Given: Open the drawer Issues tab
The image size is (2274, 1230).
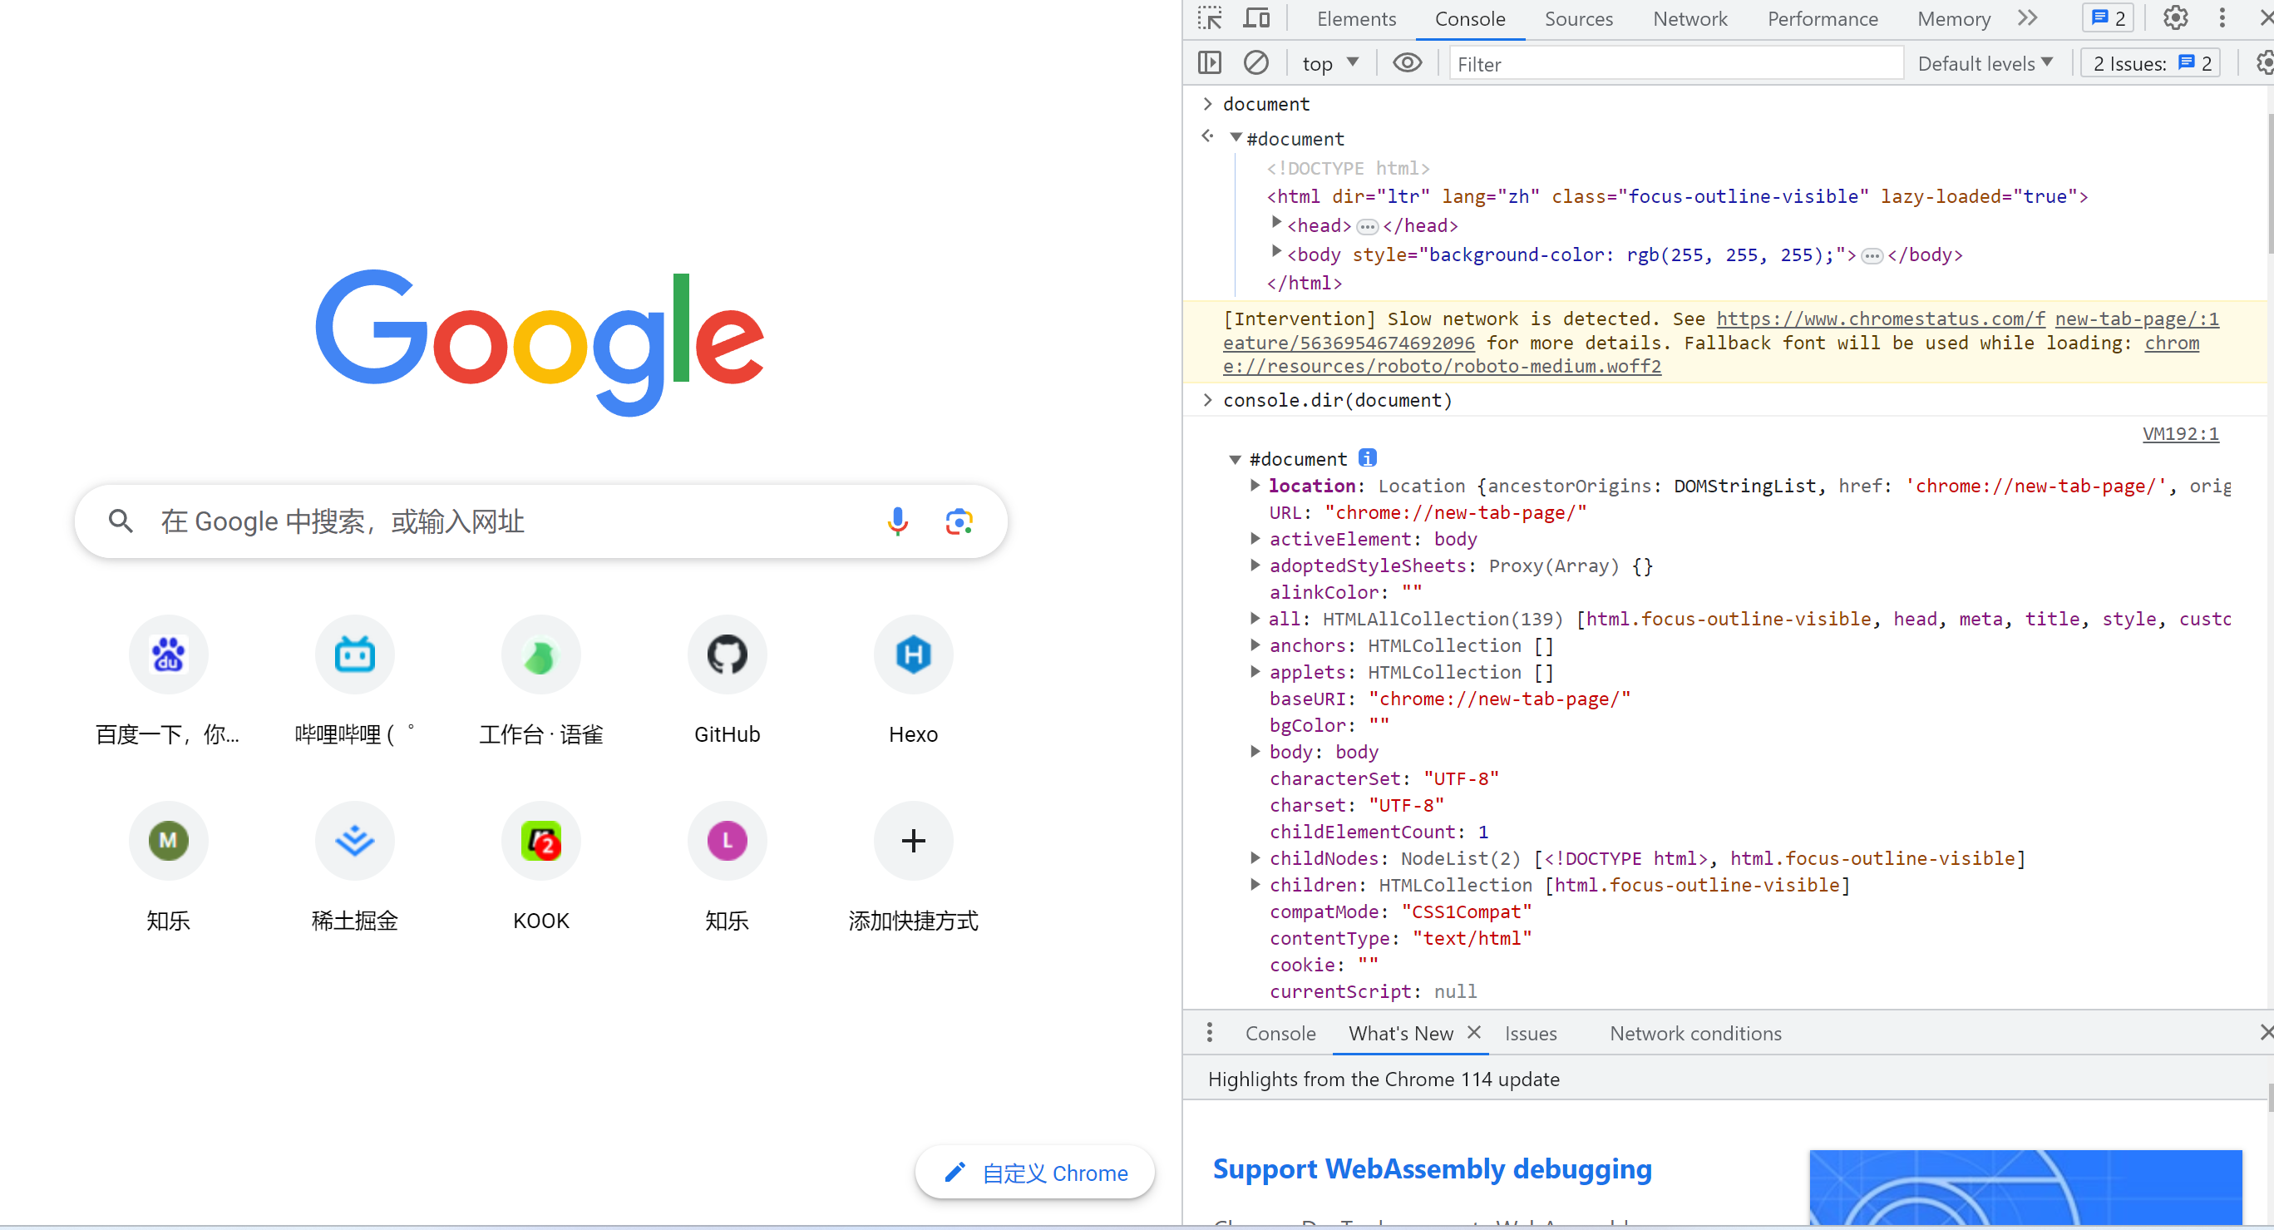Looking at the screenshot, I should pyautogui.click(x=1530, y=1033).
